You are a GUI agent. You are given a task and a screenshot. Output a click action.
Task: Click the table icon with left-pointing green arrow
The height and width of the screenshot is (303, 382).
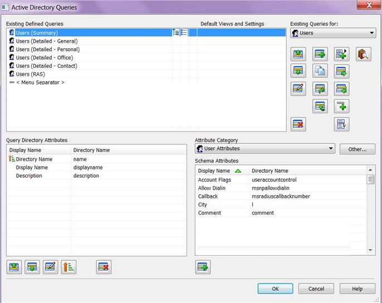pos(341,89)
